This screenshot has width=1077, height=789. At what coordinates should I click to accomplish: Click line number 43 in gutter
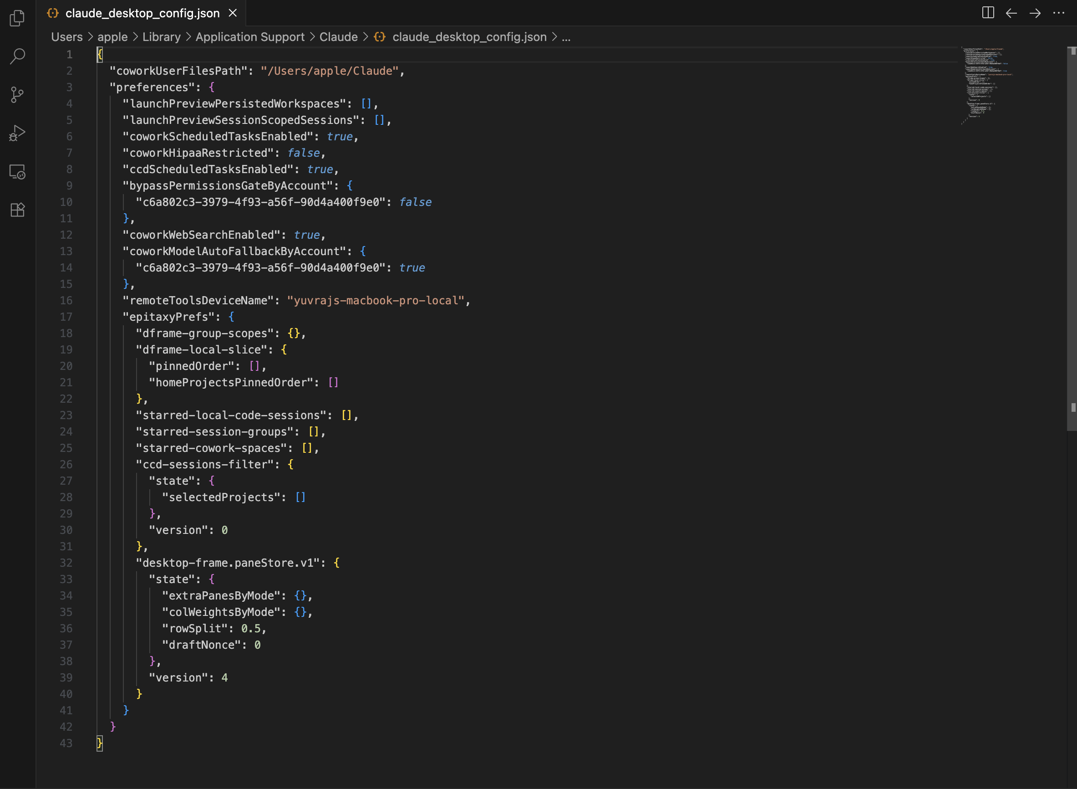coord(66,743)
